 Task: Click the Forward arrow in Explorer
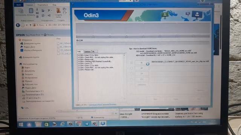pos(23,25)
